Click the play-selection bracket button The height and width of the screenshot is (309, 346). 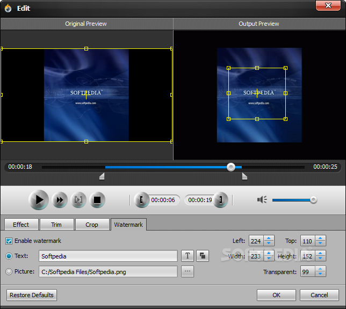coord(78,200)
